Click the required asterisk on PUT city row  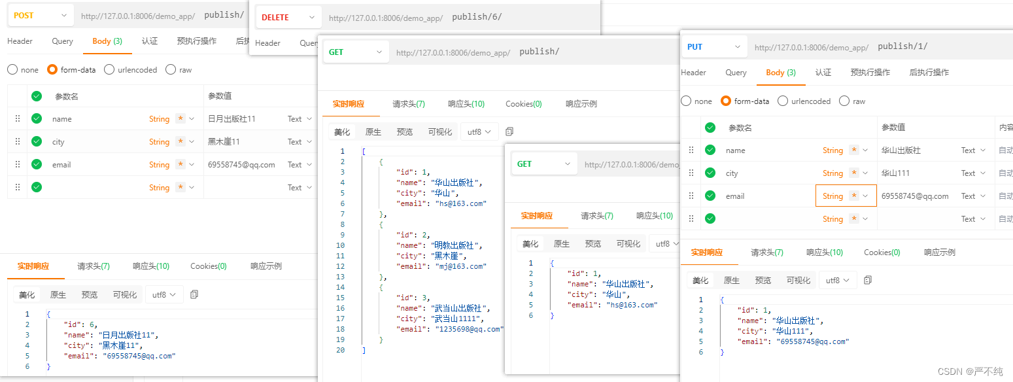pos(854,173)
